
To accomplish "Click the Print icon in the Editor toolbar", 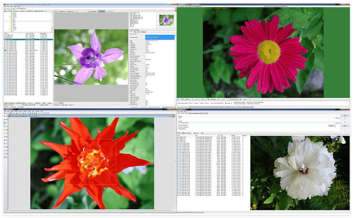I will tap(14, 113).
